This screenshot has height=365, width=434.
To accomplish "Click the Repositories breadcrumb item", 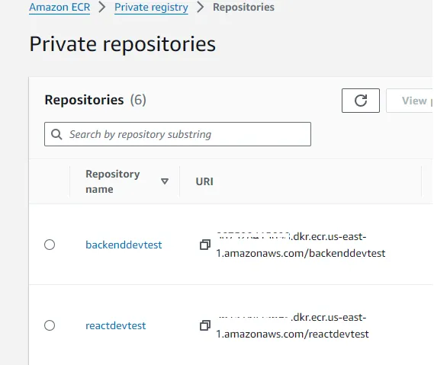I will tap(243, 7).
